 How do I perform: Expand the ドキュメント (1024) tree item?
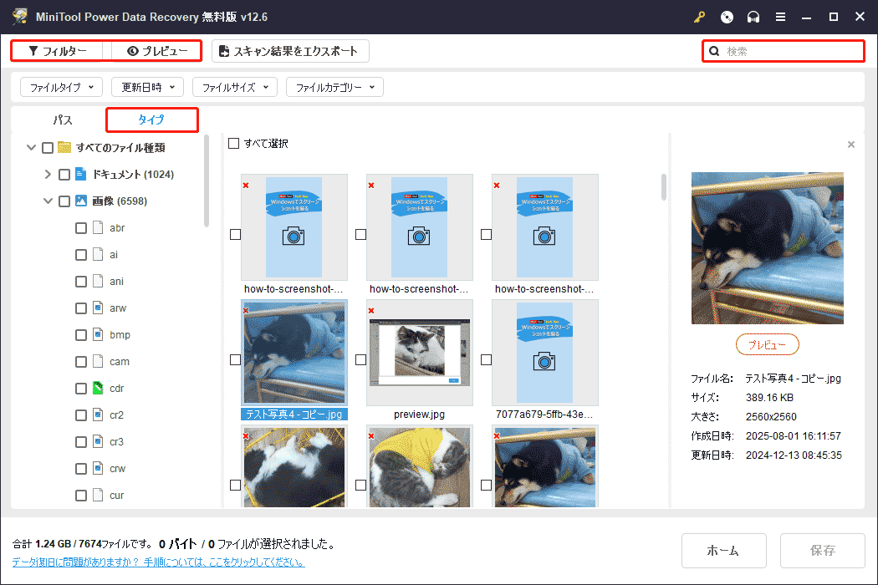click(x=48, y=174)
